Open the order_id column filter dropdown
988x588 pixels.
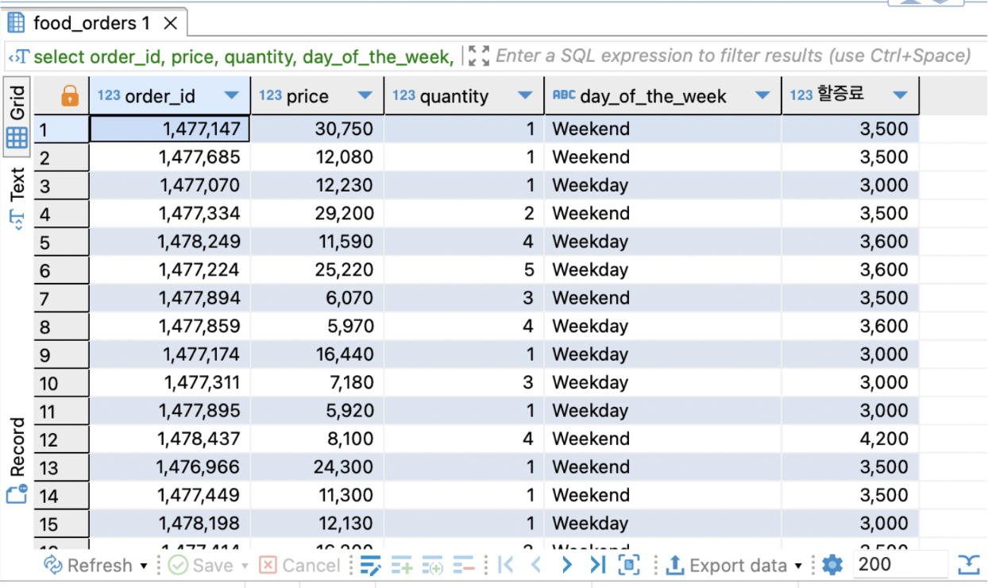click(231, 96)
